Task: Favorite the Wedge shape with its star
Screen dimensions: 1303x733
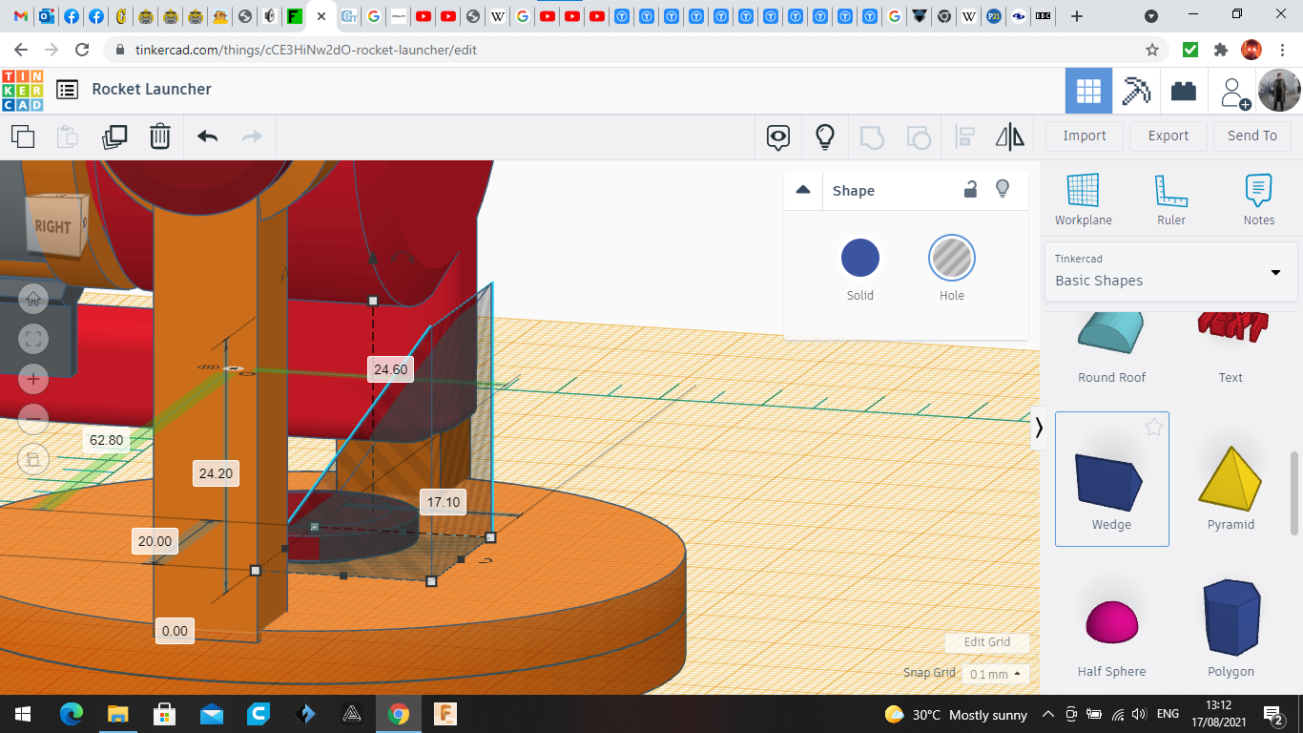Action: [x=1154, y=428]
